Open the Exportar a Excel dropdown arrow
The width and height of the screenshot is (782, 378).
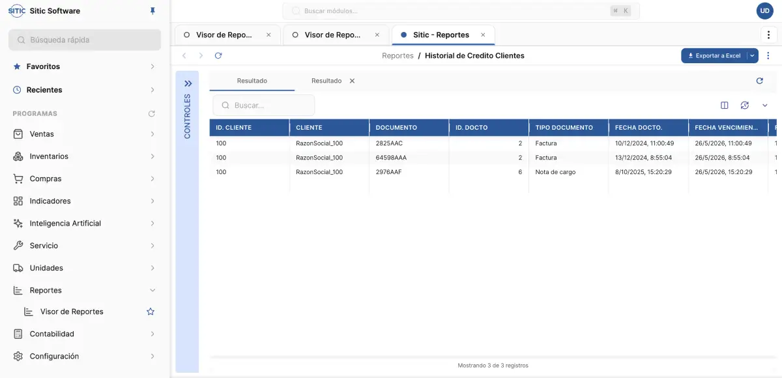point(753,56)
